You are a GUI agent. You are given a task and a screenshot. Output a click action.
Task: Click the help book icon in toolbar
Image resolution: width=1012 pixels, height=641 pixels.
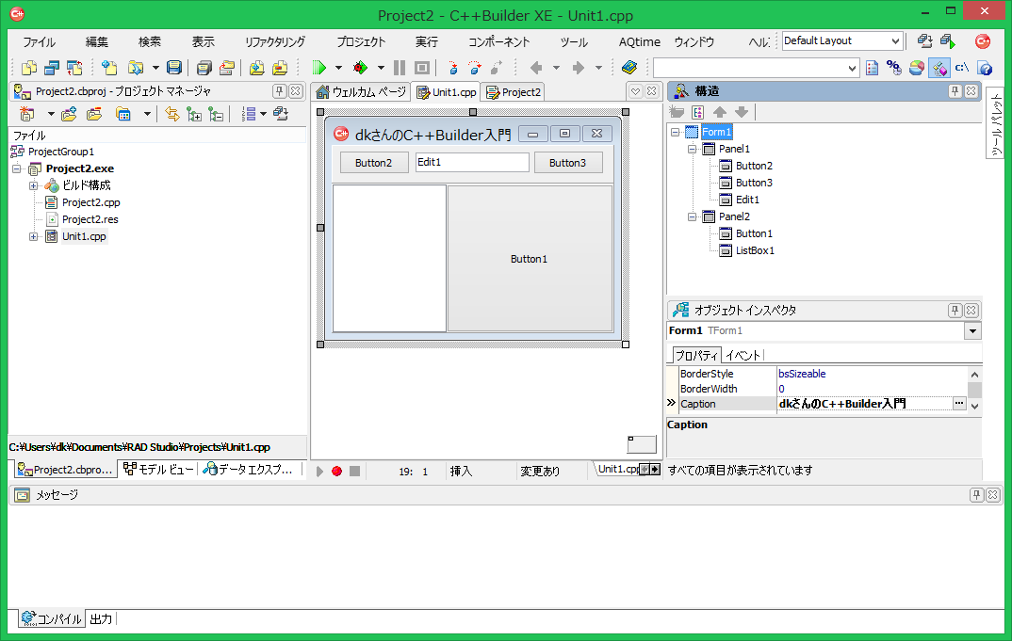click(x=629, y=68)
